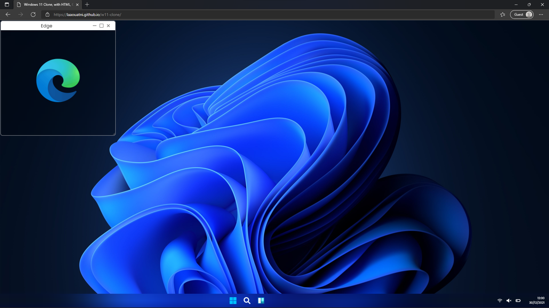
Task: Click the Wi-Fi icon in the system tray
Action: [500, 300]
